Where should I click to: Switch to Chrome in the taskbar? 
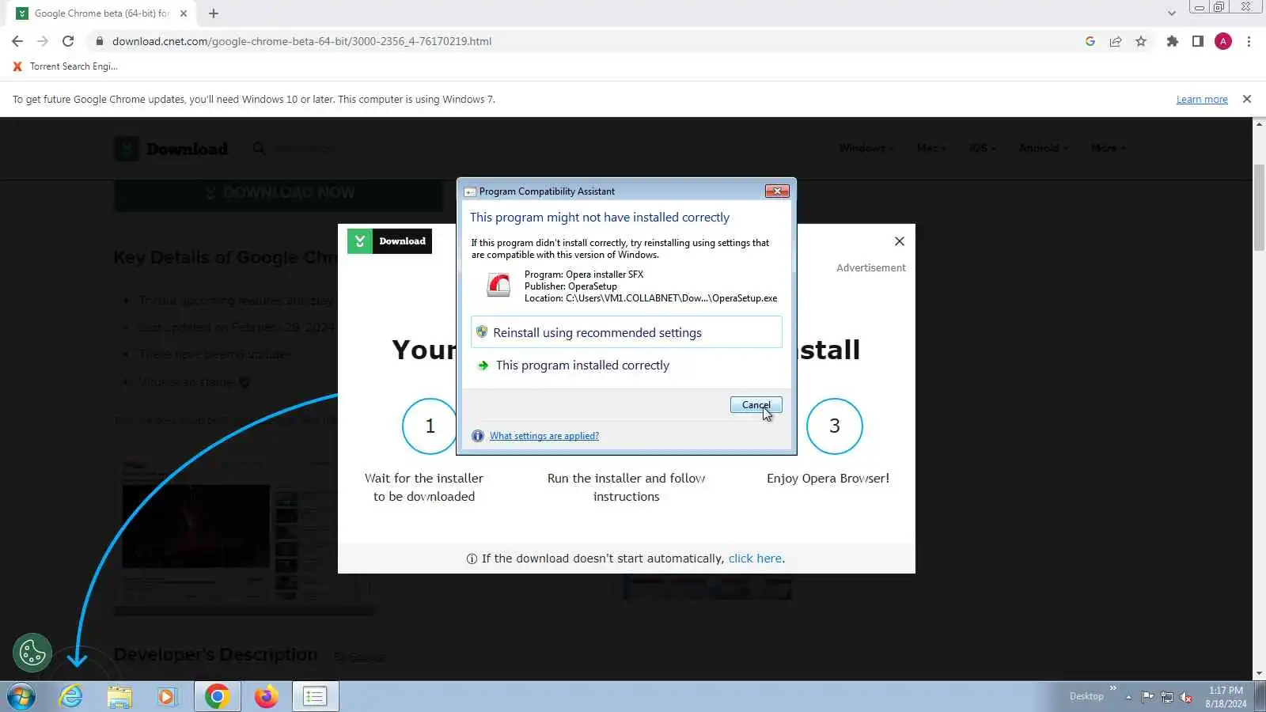click(x=218, y=697)
